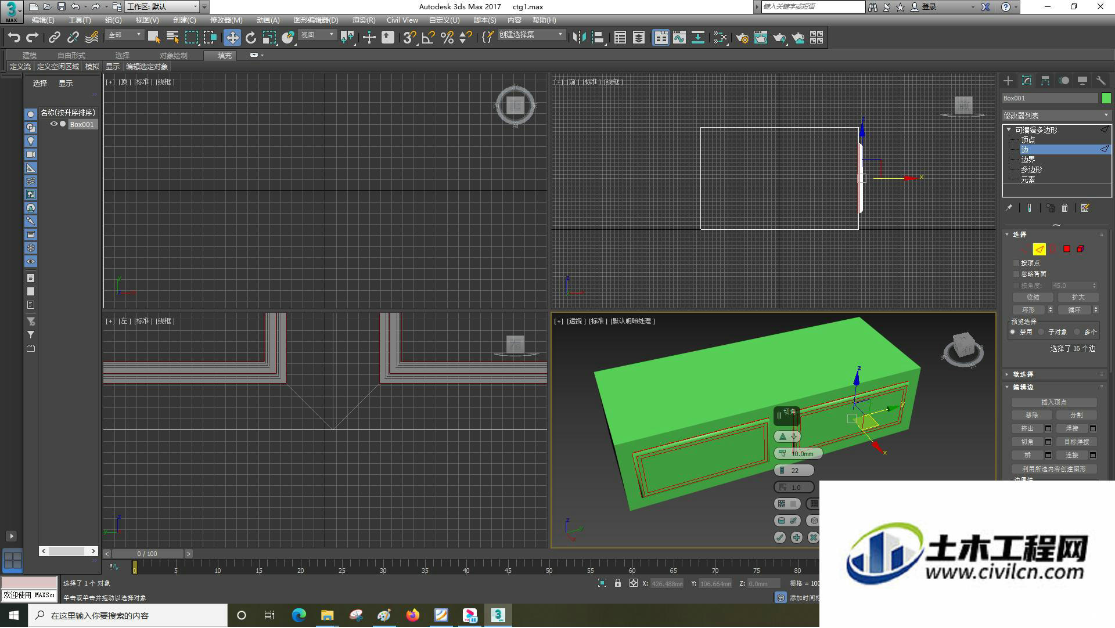Activate the Select Object tool

click(154, 38)
